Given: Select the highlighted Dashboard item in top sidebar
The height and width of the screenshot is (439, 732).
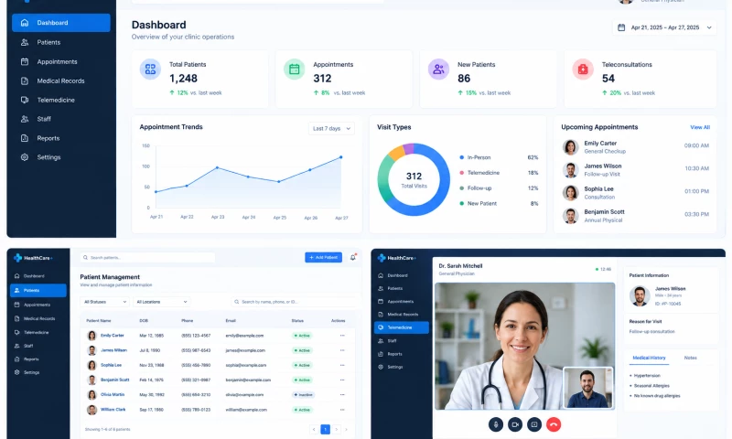Looking at the screenshot, I should [60, 22].
